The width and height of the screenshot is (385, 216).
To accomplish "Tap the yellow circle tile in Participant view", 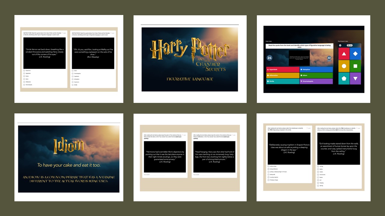I will pyautogui.click(x=344, y=66).
